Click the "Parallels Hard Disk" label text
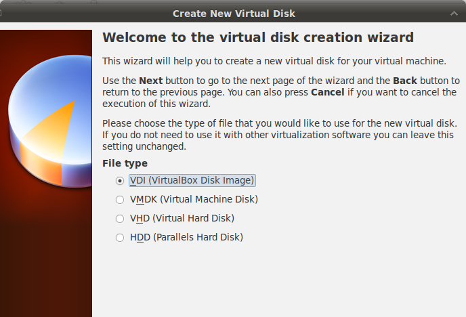This screenshot has height=317, width=466. pyautogui.click(x=198, y=238)
